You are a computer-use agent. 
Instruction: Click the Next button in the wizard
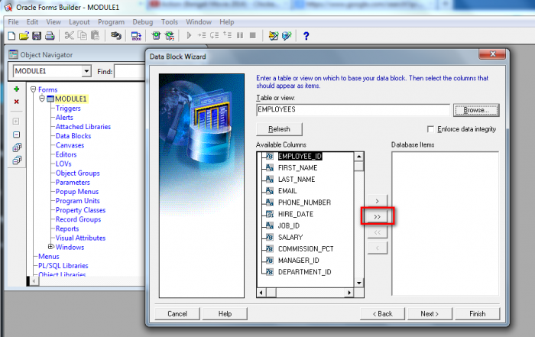click(x=429, y=313)
